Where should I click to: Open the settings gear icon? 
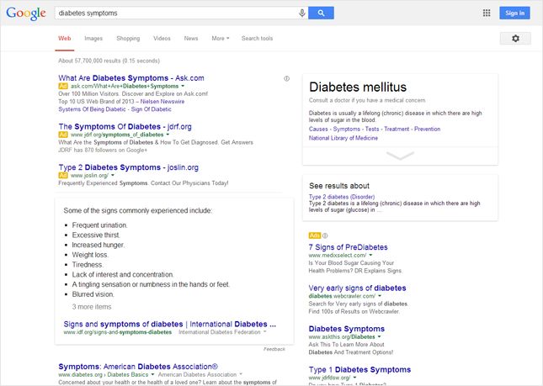(515, 39)
